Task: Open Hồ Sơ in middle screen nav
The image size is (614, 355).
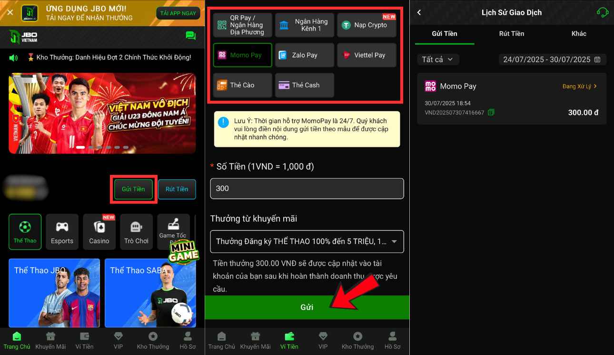Action: coord(392,341)
